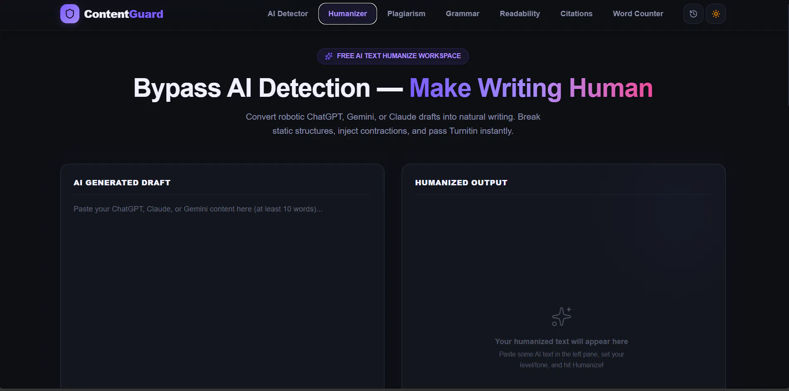Image resolution: width=789 pixels, height=391 pixels.
Task: Click the 'Paste some AI text in the left pane' hint
Action: click(x=561, y=354)
